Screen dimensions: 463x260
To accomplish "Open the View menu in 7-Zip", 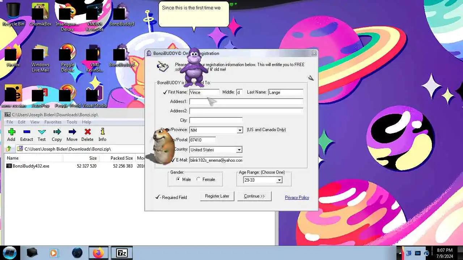I will point(35,122).
